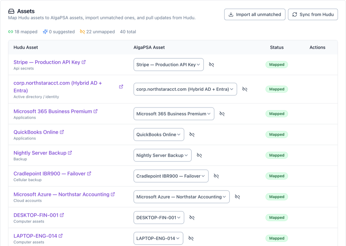This screenshot has height=246, width=346.
Task: Open the LAPTOP-ENG-014 AlgaPSA dropdown
Action: click(158, 238)
